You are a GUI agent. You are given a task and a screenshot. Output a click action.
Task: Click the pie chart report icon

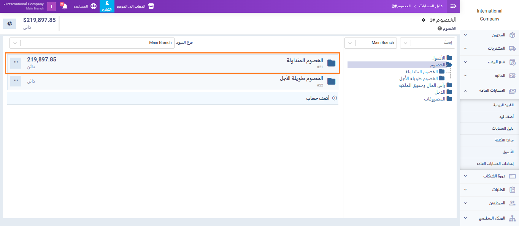(x=10, y=24)
